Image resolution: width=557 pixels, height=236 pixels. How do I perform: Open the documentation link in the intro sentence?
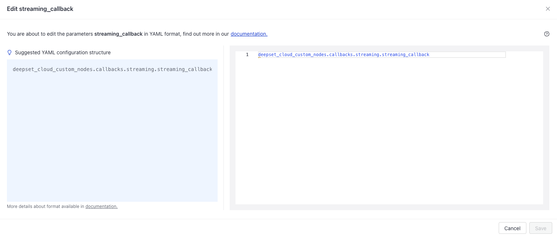tap(249, 34)
